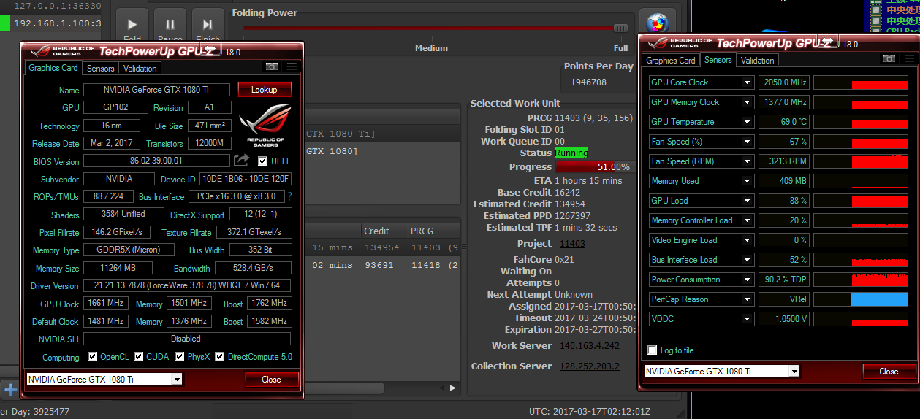Click Close button in Sensors GPU-Z window
920x419 pixels.
pos(889,372)
